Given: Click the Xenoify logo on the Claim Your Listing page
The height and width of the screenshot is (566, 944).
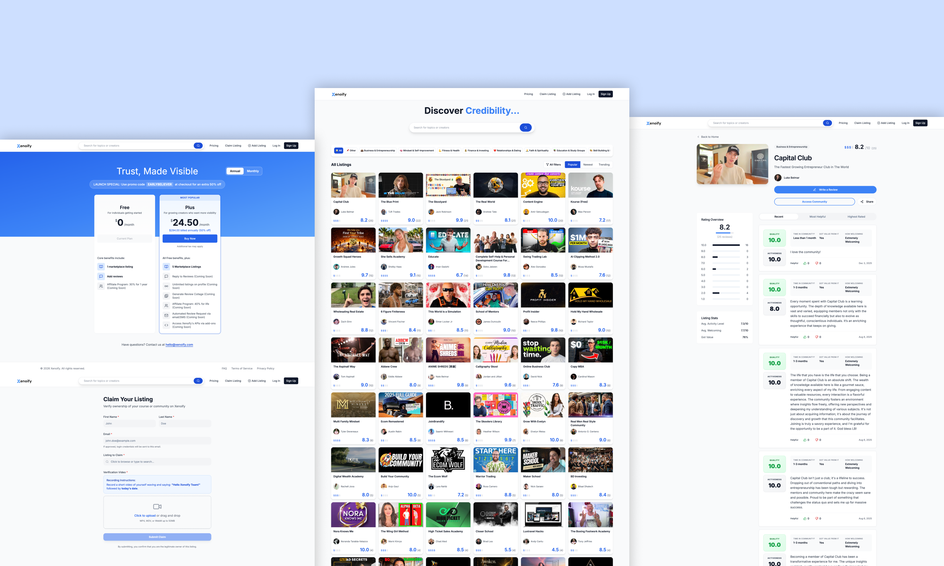Looking at the screenshot, I should [x=25, y=381].
